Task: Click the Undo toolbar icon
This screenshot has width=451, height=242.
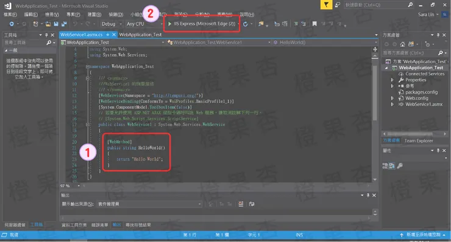Action: (x=76, y=24)
